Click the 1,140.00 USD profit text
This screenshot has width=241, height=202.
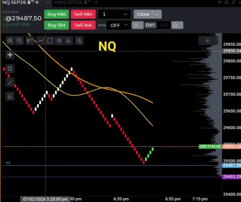click(x=16, y=24)
